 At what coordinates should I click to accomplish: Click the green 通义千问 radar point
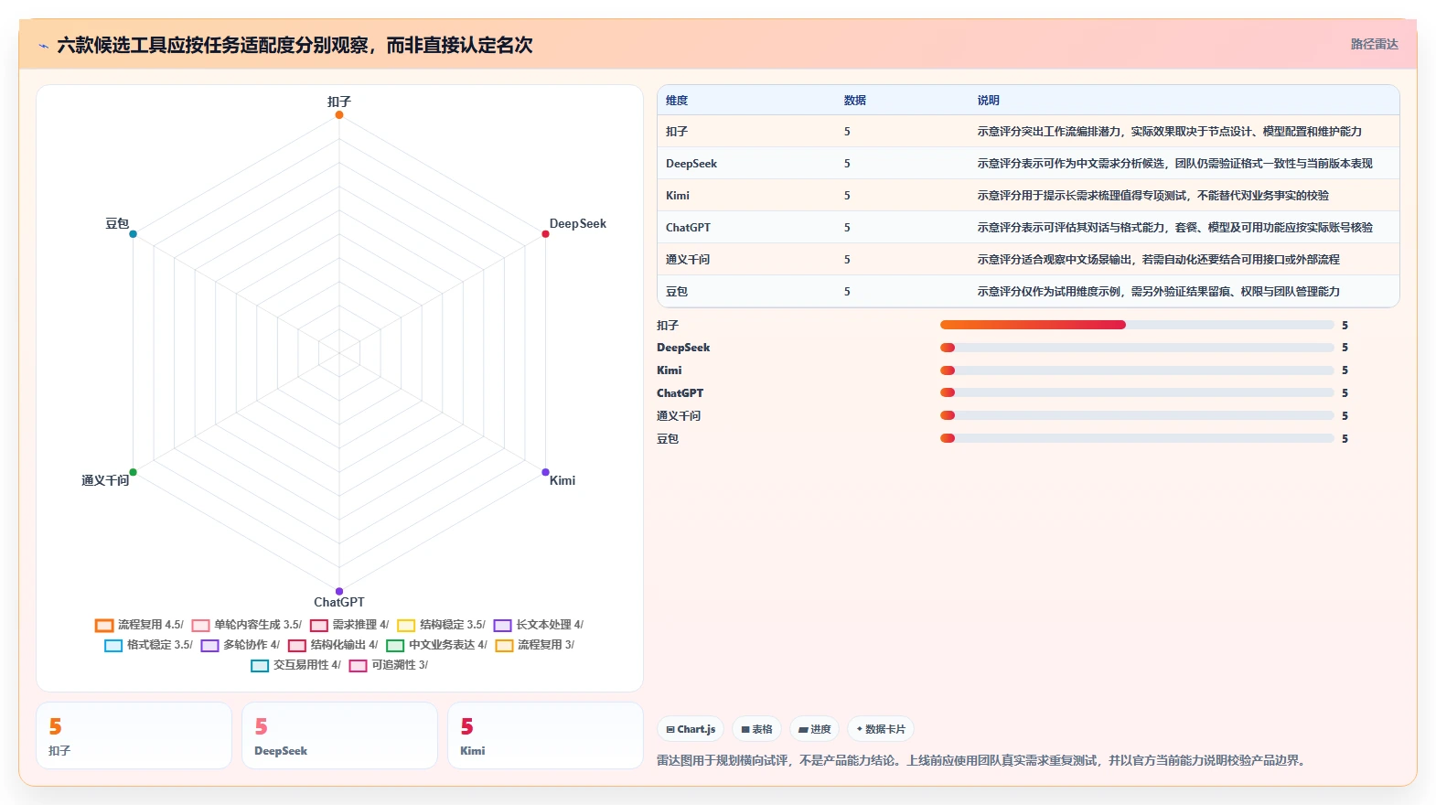point(133,472)
